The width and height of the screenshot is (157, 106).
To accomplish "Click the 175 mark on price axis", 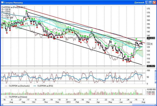I will [148, 9].
